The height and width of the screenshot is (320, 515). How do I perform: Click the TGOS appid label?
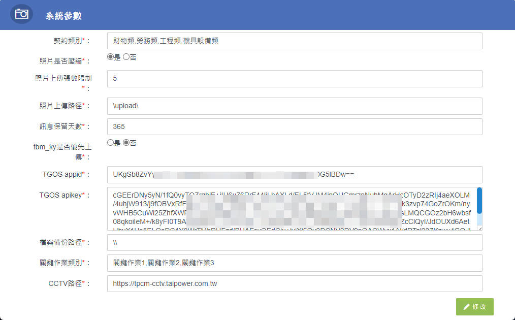66,174
